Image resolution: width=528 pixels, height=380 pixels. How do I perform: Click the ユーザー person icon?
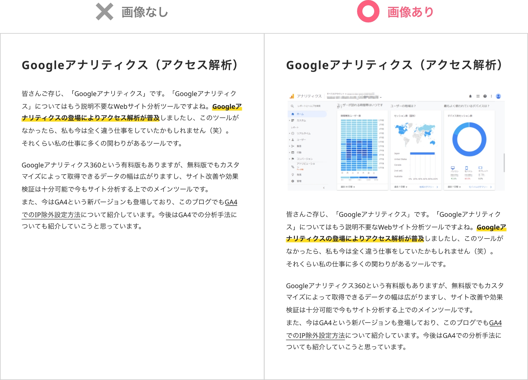293,140
